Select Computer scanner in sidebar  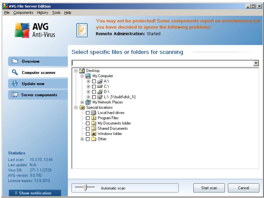(38, 73)
